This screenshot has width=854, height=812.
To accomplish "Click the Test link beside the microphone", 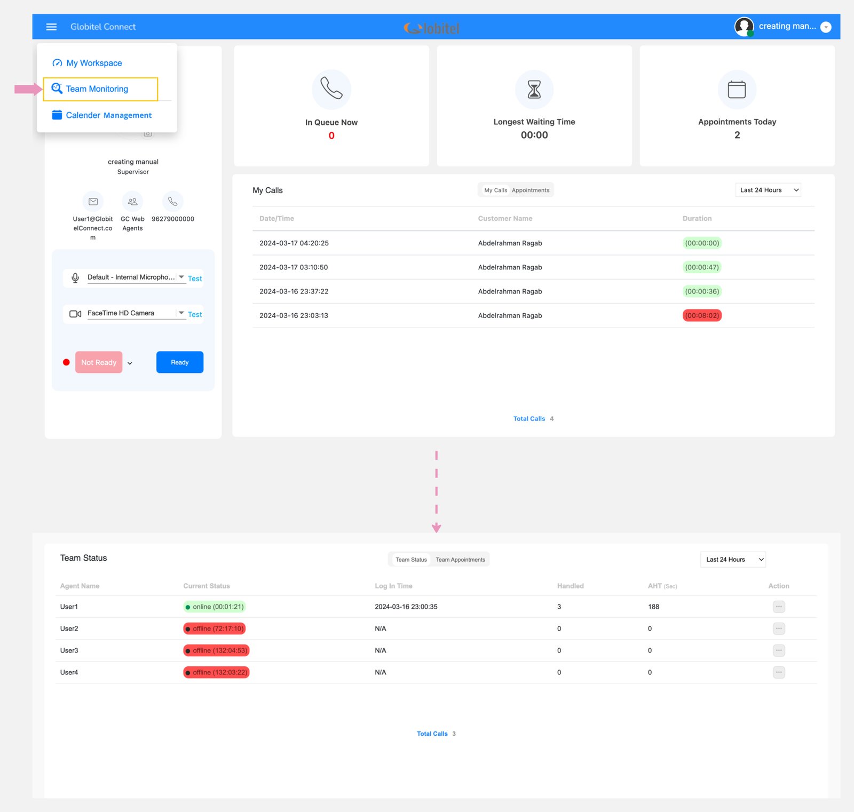I will click(x=195, y=278).
